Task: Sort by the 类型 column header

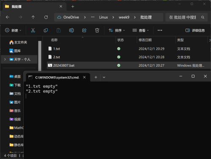Action: click(180, 40)
